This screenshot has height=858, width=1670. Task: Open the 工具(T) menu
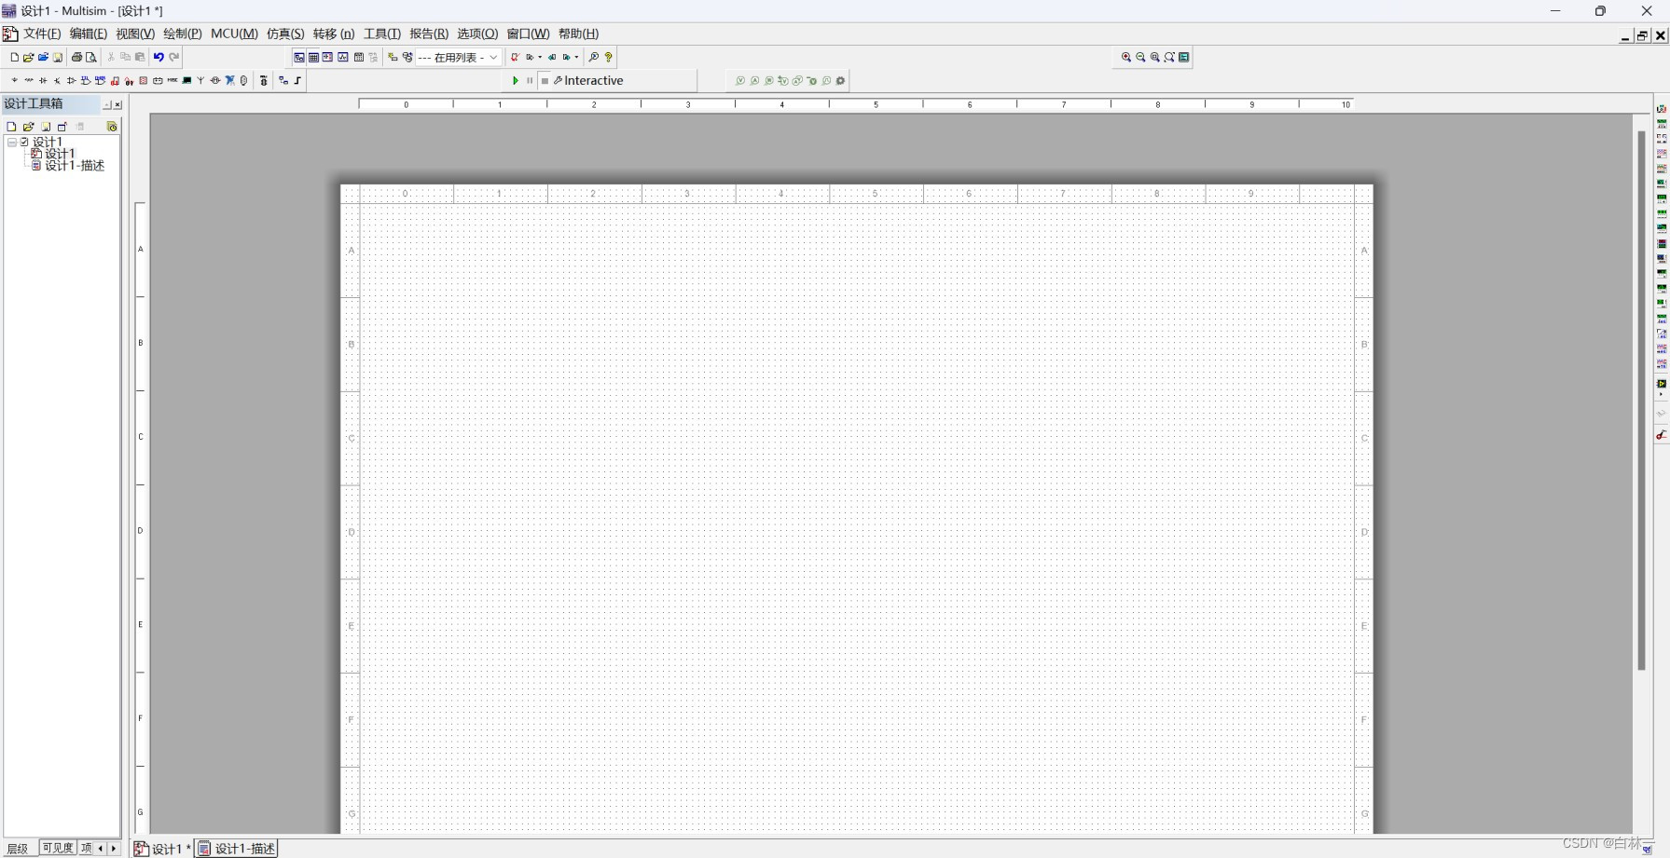[x=382, y=34]
